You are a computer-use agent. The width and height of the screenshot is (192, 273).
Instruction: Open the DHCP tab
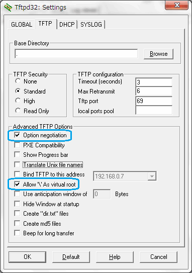pyautogui.click(x=67, y=24)
